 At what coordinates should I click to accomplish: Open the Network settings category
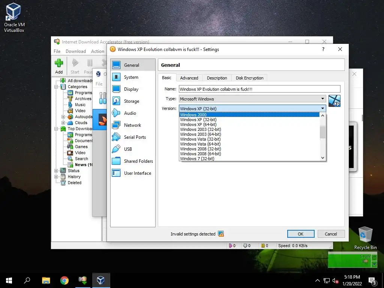coord(133,125)
